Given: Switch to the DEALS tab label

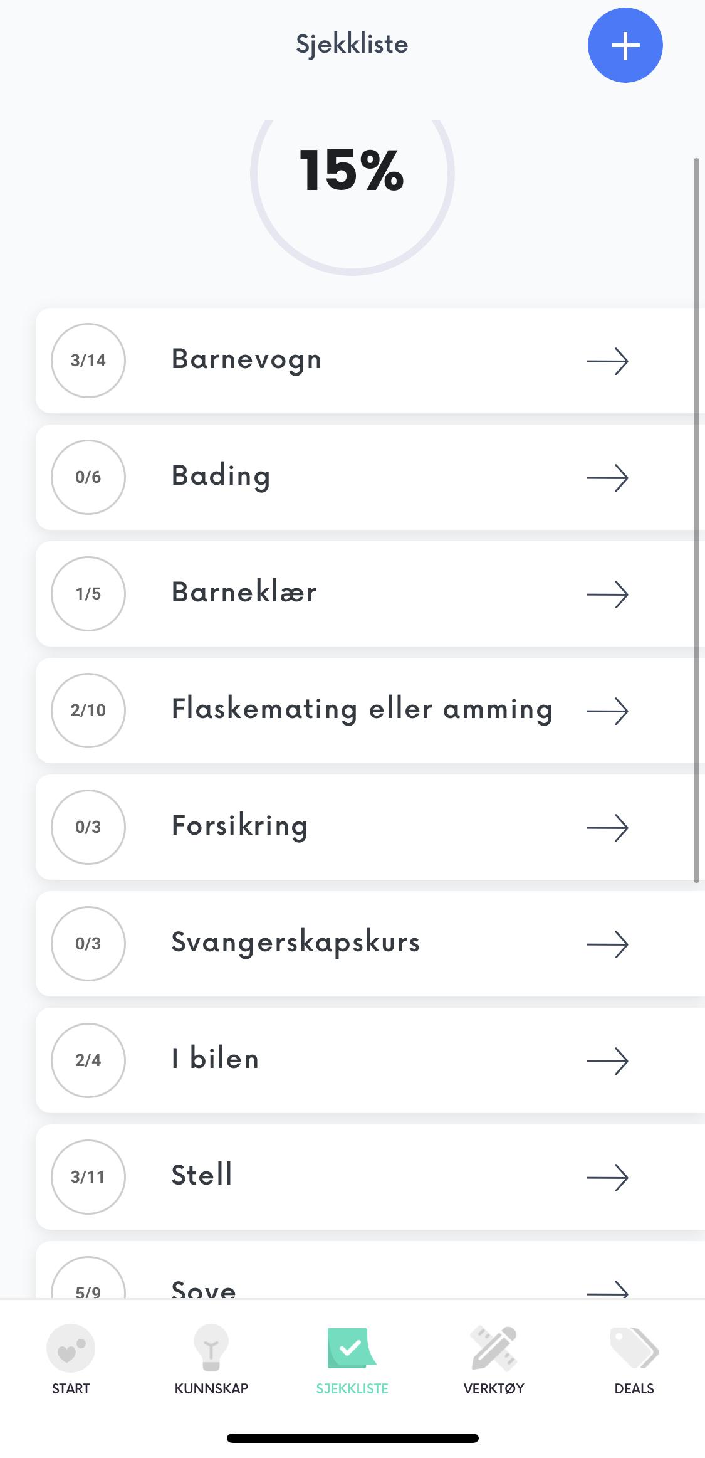Looking at the screenshot, I should 634,1388.
